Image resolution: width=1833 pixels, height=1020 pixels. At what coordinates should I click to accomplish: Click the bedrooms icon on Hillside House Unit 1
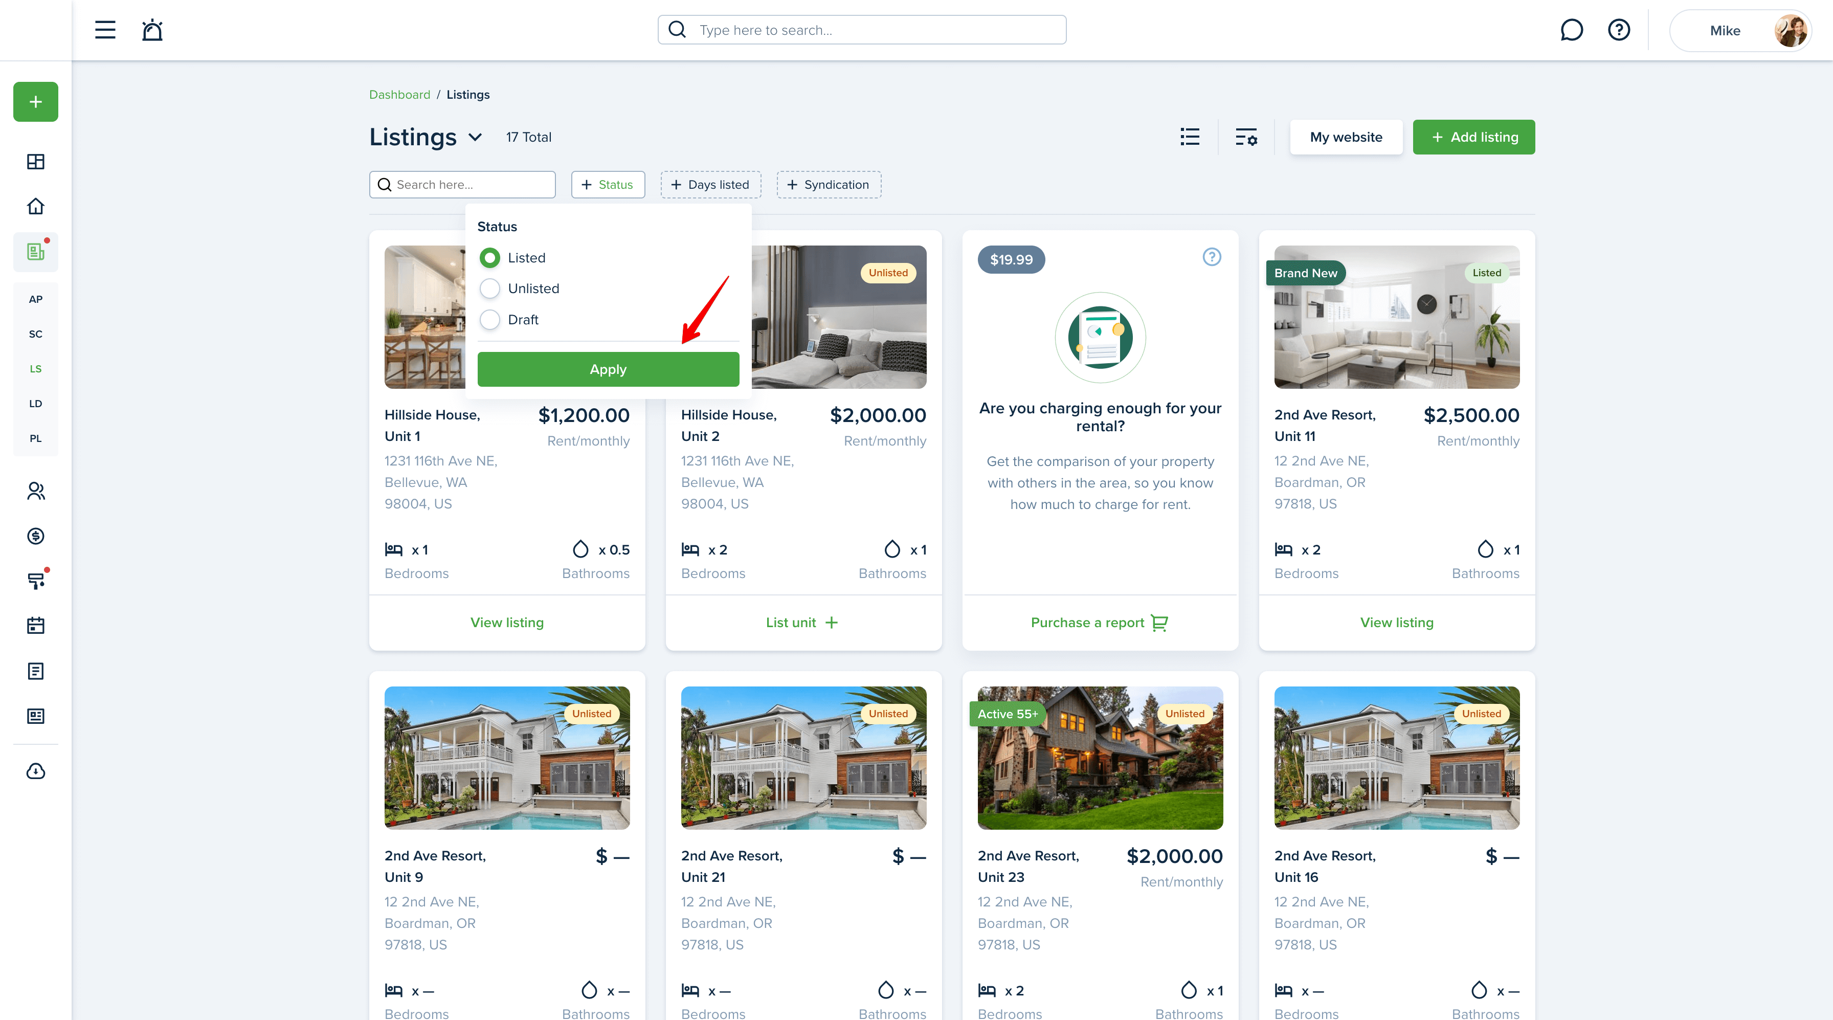click(393, 549)
